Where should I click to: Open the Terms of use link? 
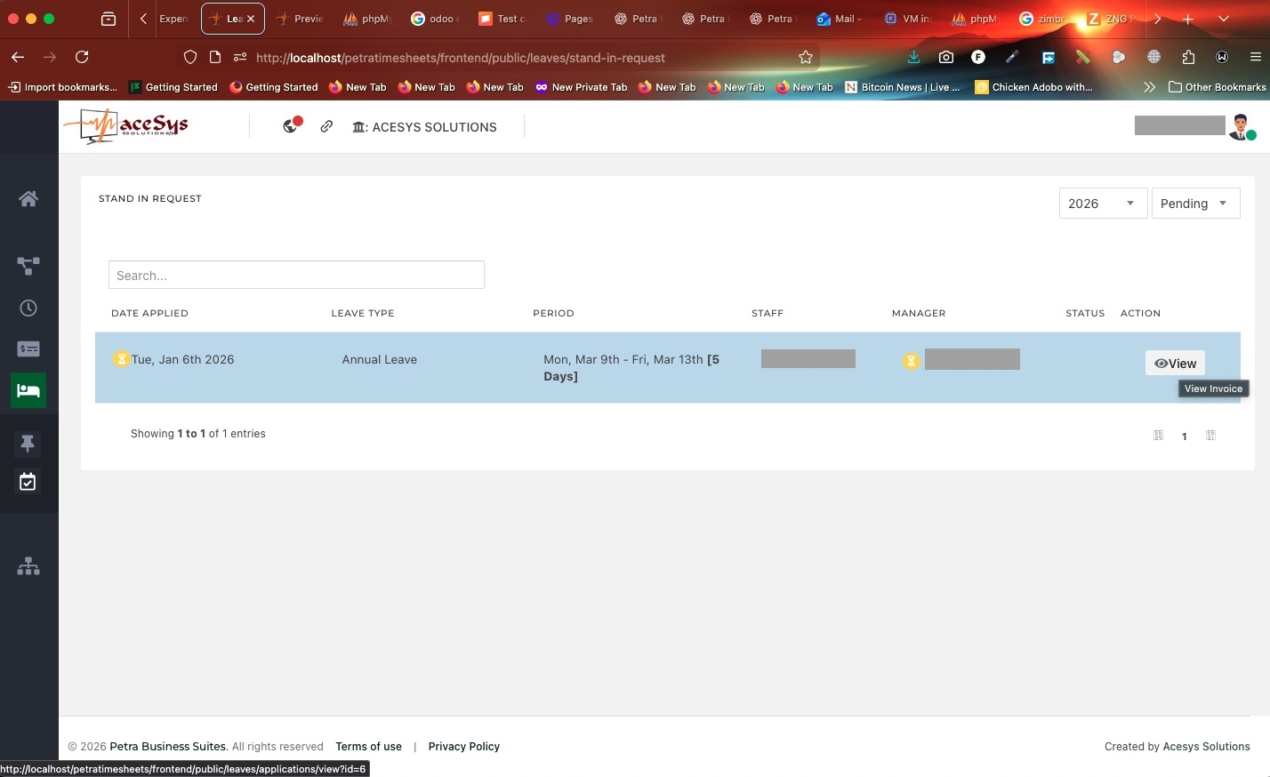tap(368, 747)
